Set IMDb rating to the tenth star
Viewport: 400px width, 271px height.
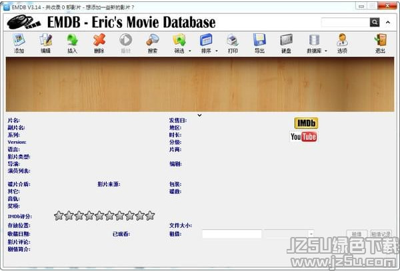[150, 216]
